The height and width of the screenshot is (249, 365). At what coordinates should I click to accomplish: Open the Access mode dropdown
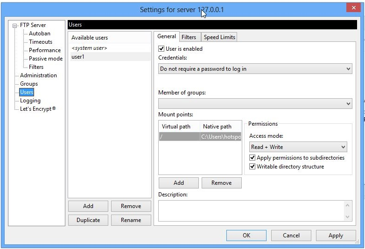(298, 147)
